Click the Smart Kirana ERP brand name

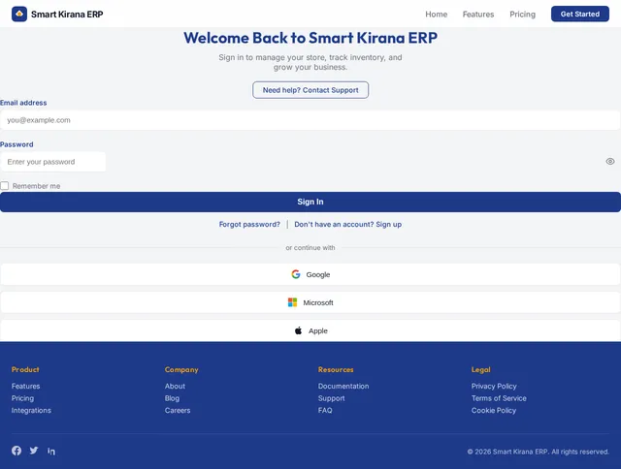(67, 15)
